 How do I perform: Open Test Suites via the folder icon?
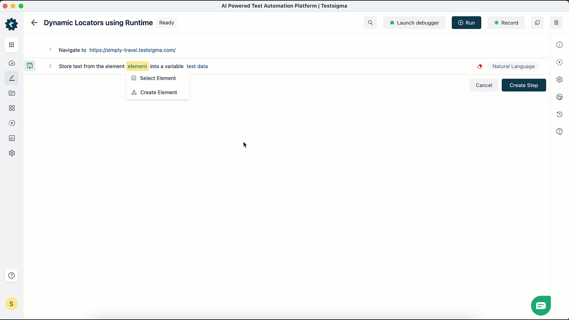tap(12, 93)
